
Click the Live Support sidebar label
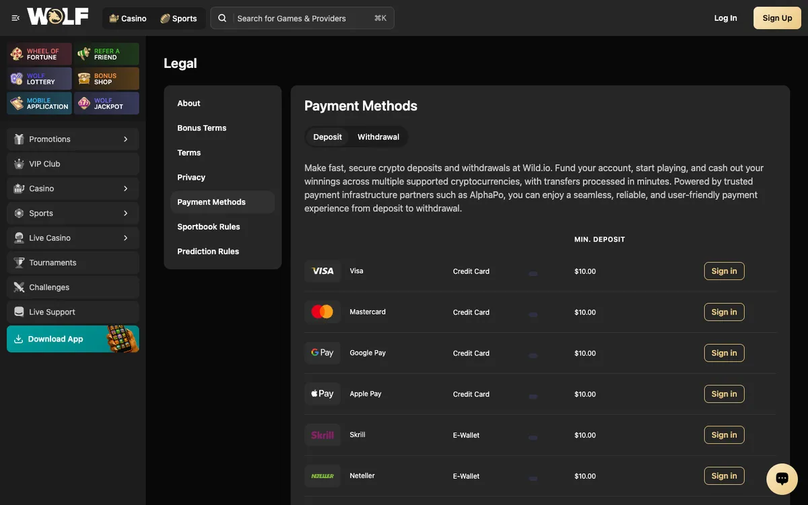[52, 312]
